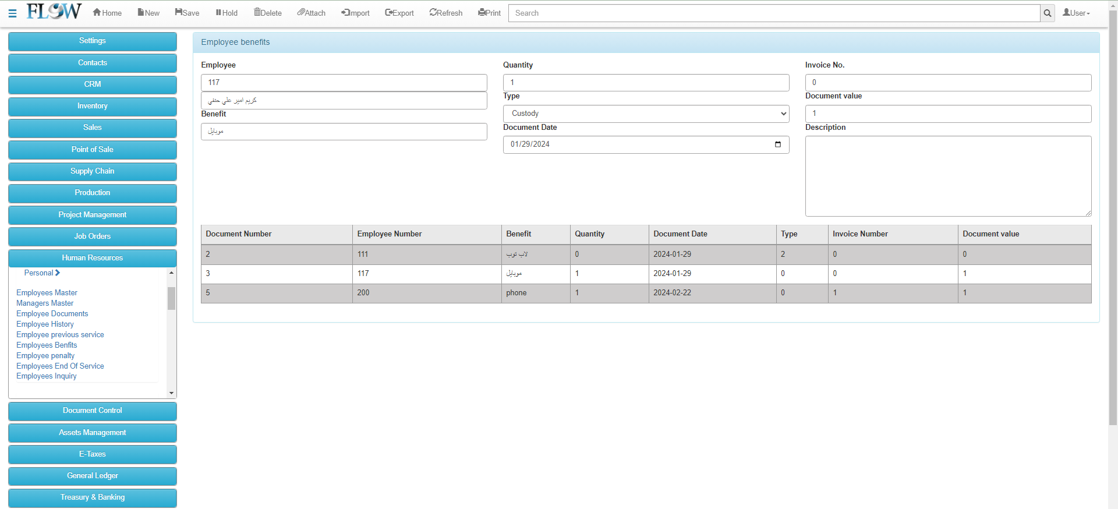This screenshot has width=1118, height=509.
Task: Open the Document Date calendar picker
Action: click(x=777, y=144)
